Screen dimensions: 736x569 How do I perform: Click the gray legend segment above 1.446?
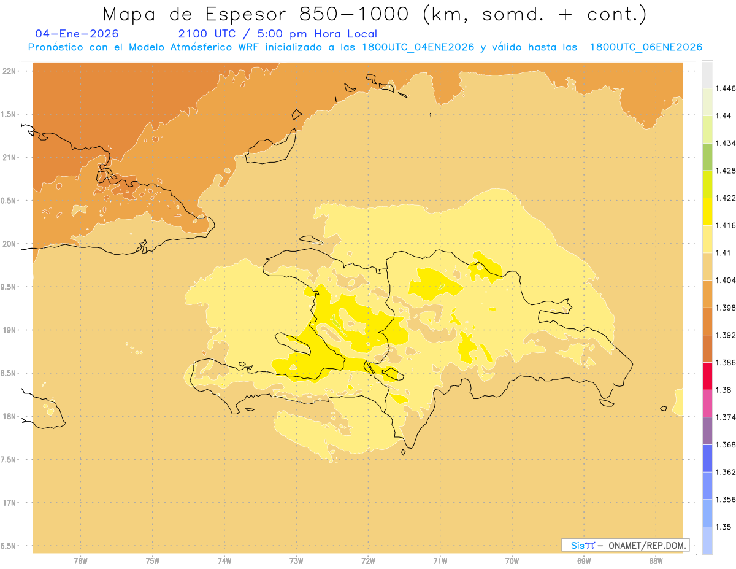pos(707,74)
